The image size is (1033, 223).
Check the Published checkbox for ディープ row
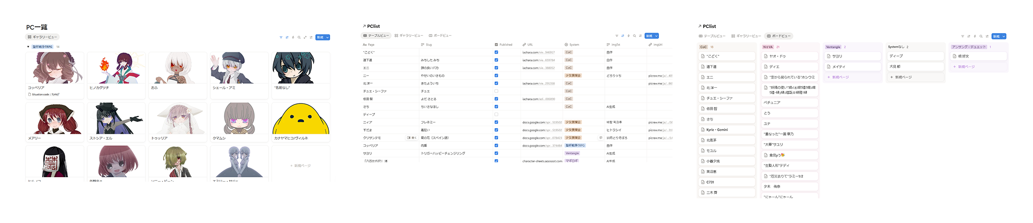(x=496, y=115)
